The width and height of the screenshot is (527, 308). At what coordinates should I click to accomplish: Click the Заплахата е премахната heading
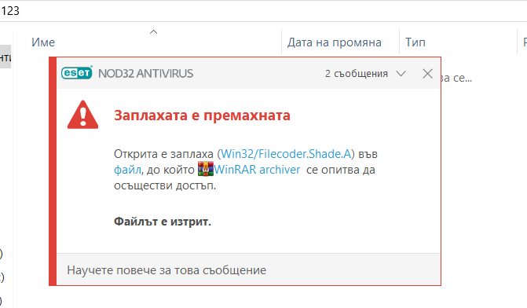point(202,115)
